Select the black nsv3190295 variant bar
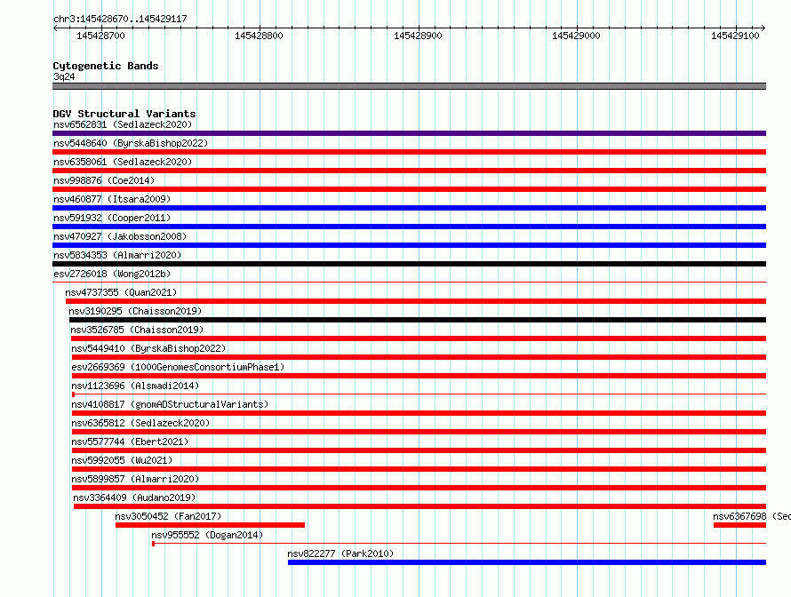791x597 pixels. [x=418, y=320]
